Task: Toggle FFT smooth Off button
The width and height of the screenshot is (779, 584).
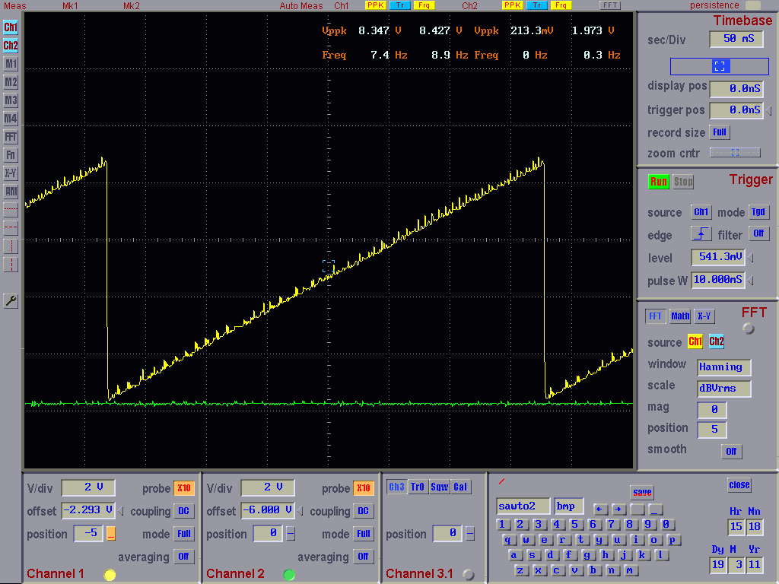Action: click(x=731, y=452)
